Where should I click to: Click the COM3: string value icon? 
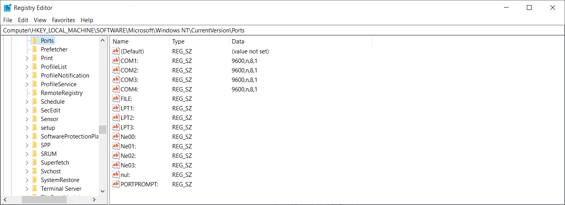[116, 80]
